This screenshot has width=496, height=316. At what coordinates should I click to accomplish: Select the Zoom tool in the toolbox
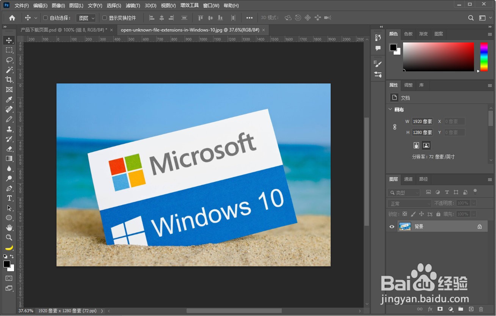9,237
